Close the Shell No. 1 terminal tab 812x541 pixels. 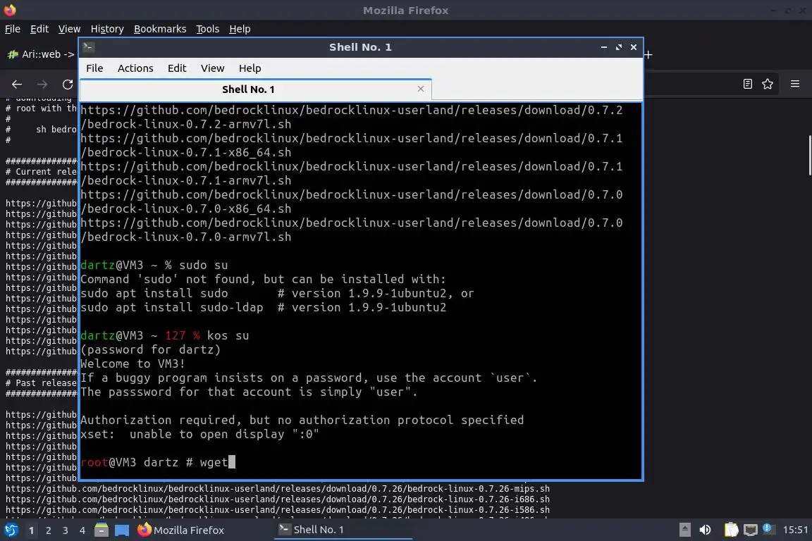(421, 89)
